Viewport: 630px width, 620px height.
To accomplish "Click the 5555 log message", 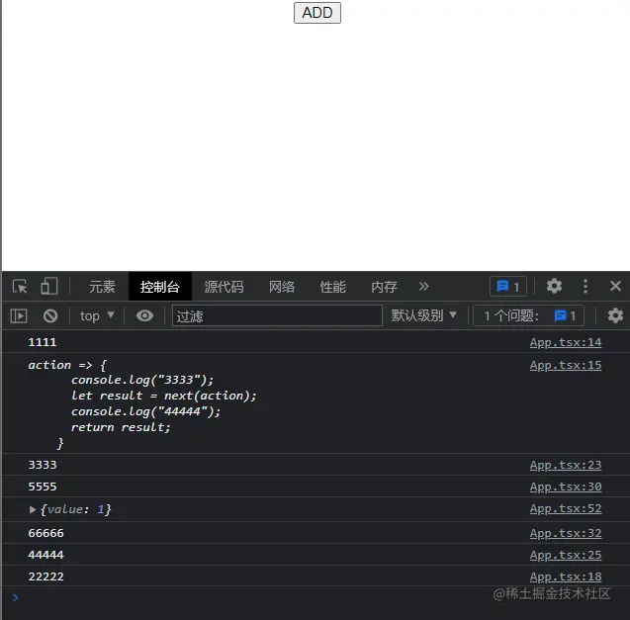I will click(43, 487).
